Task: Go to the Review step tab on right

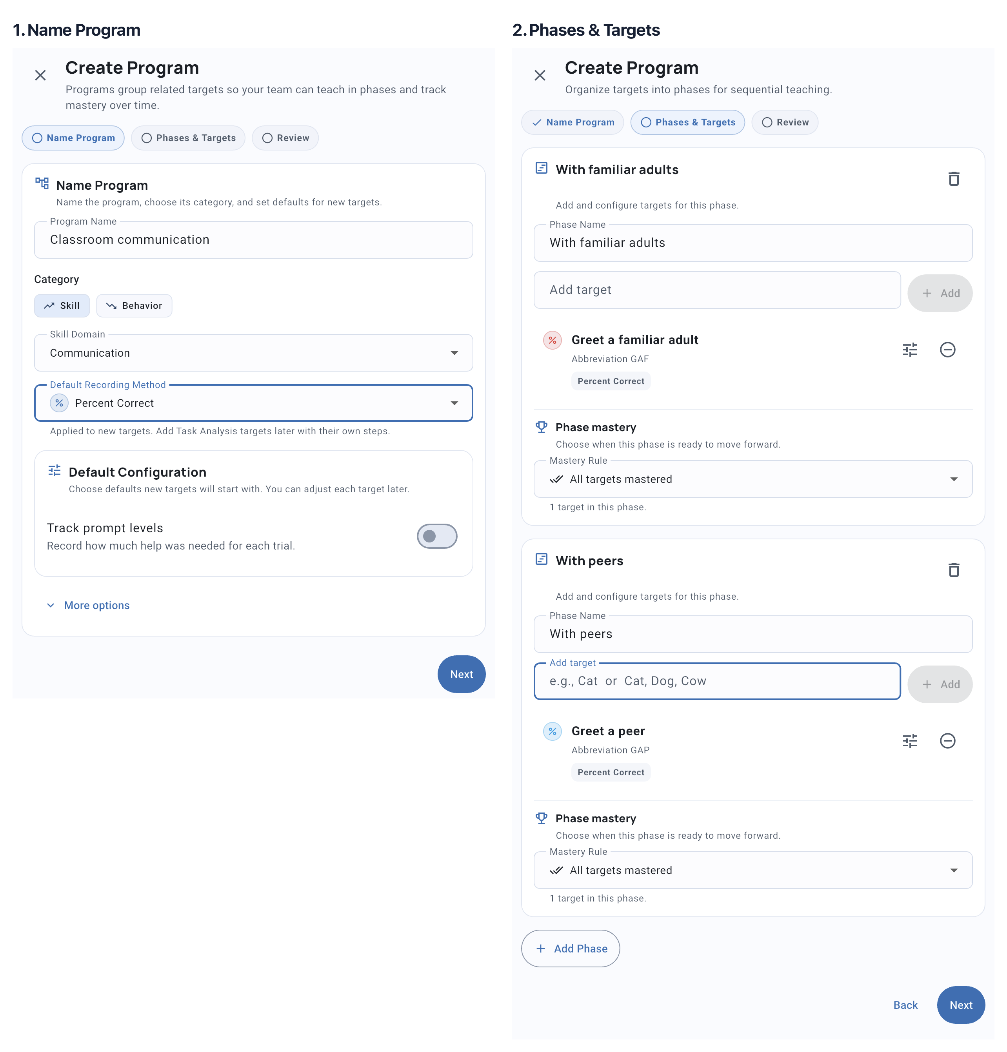Action: (x=784, y=122)
